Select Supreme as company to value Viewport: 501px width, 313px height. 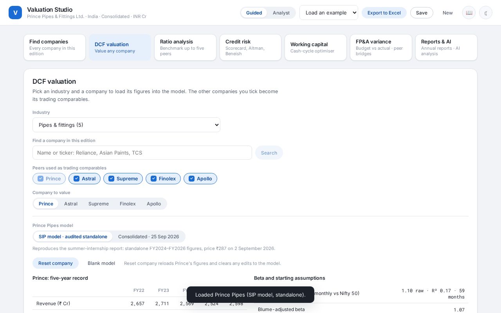(99, 203)
